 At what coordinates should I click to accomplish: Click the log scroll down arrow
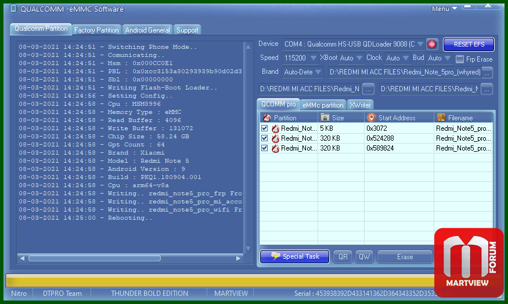pyautogui.click(x=248, y=249)
